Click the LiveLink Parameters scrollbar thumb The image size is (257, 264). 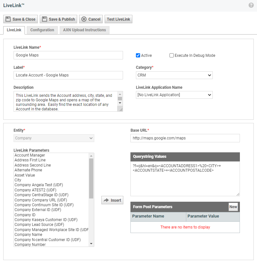pyautogui.click(x=91, y=178)
